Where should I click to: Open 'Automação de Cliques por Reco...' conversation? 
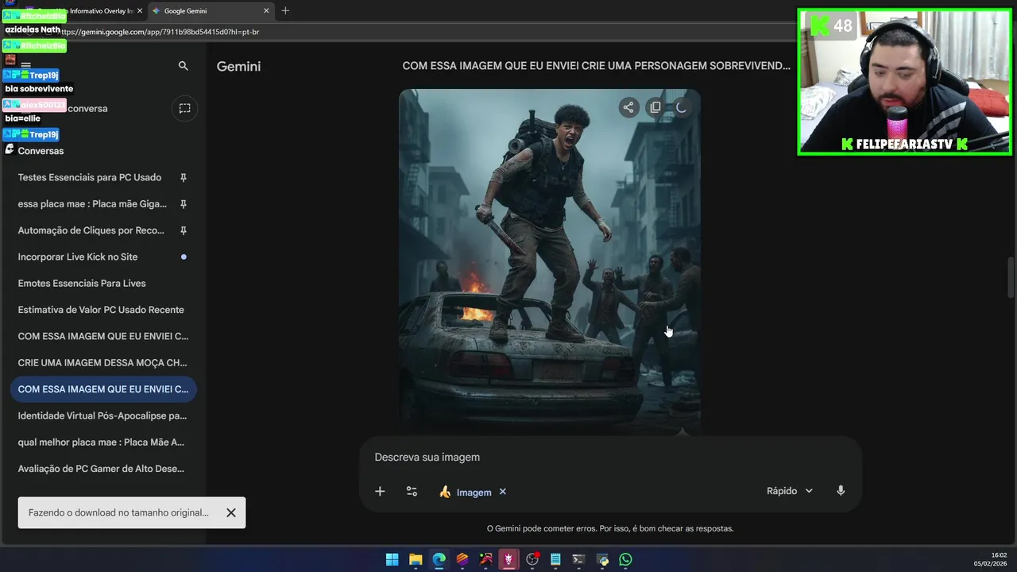coord(91,230)
